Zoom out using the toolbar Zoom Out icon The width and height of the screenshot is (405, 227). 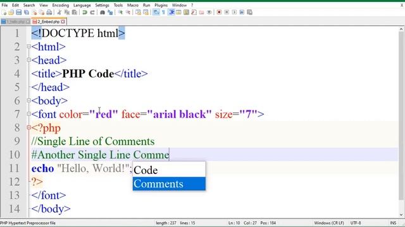(128, 12)
